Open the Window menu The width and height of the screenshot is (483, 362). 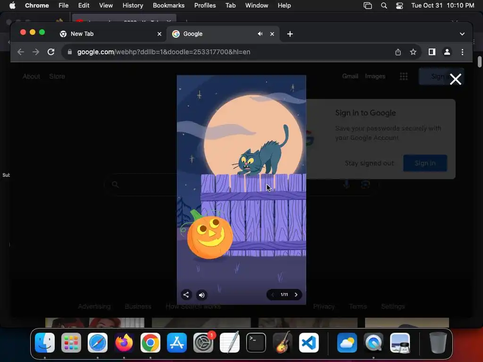[x=257, y=5]
